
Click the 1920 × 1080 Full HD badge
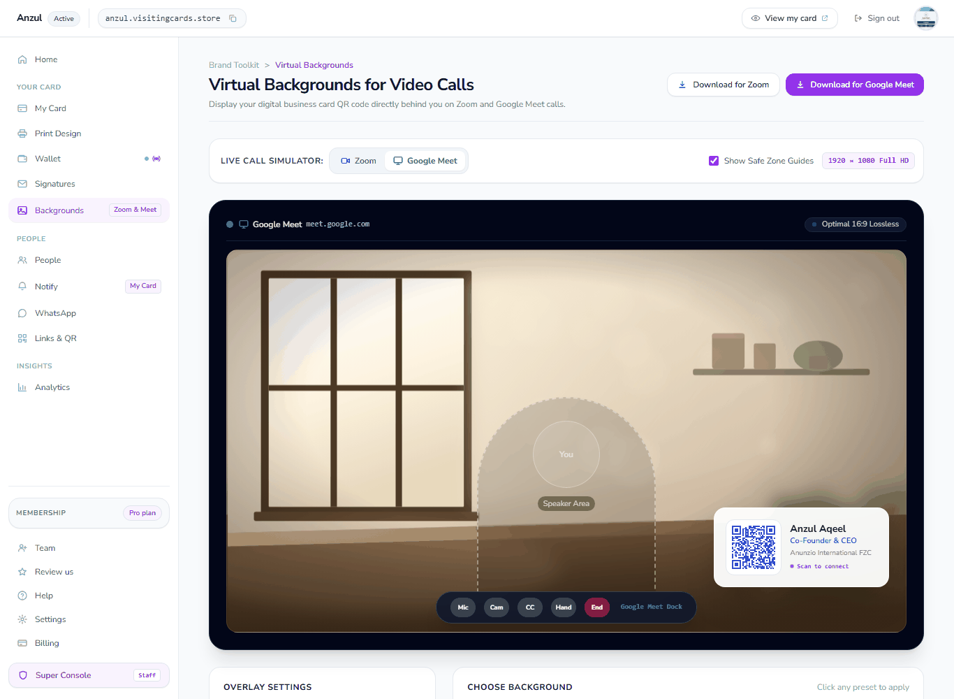coord(868,161)
